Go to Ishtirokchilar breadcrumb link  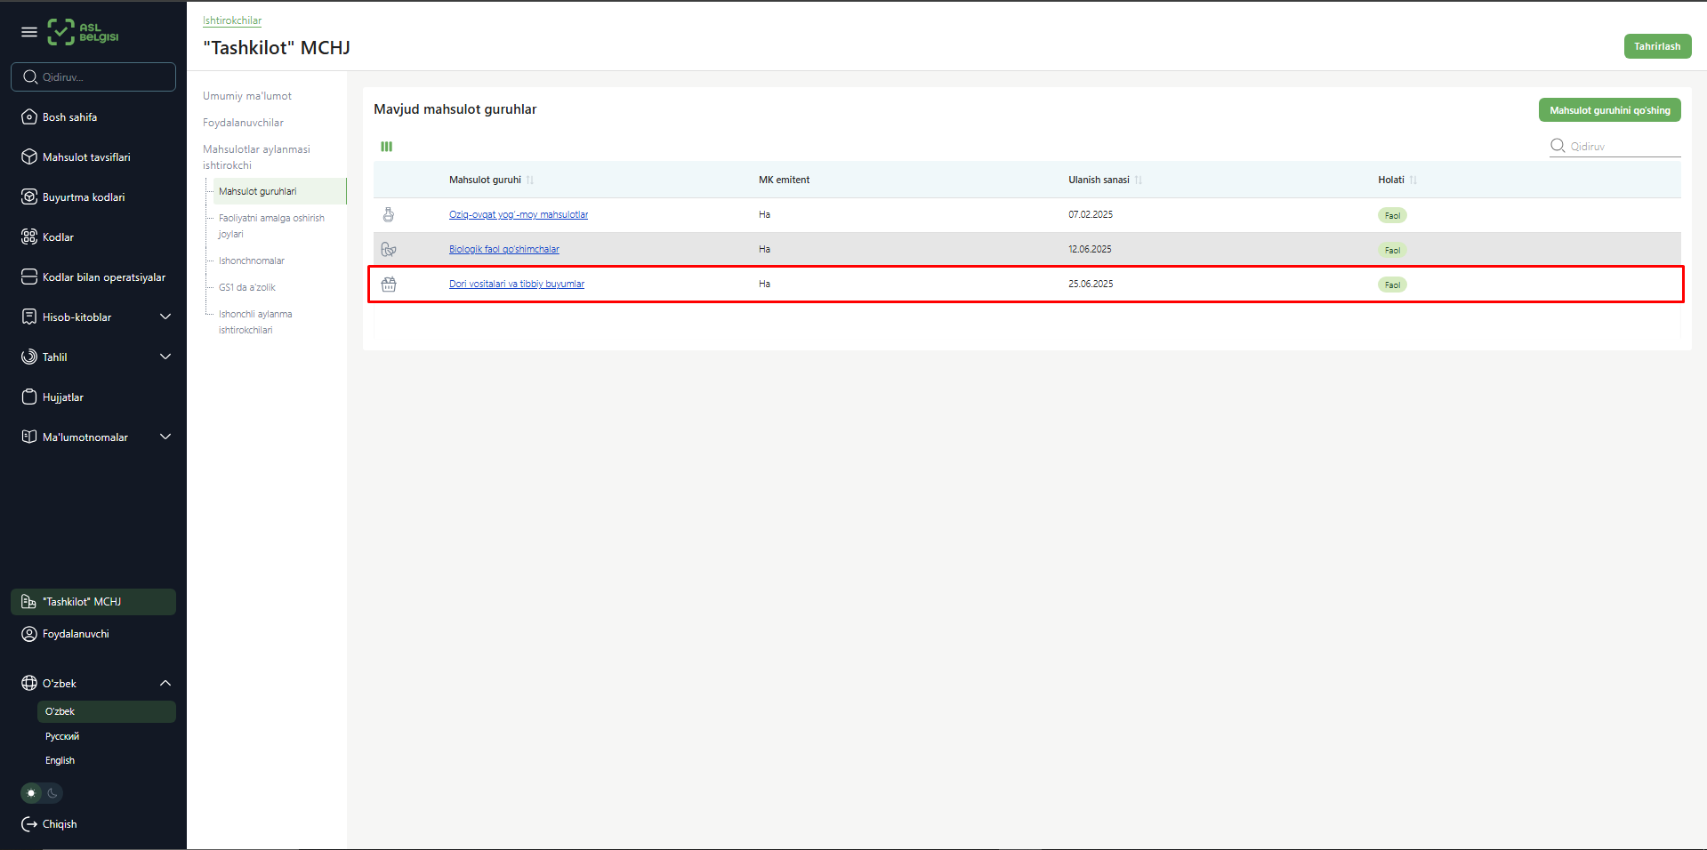click(232, 20)
